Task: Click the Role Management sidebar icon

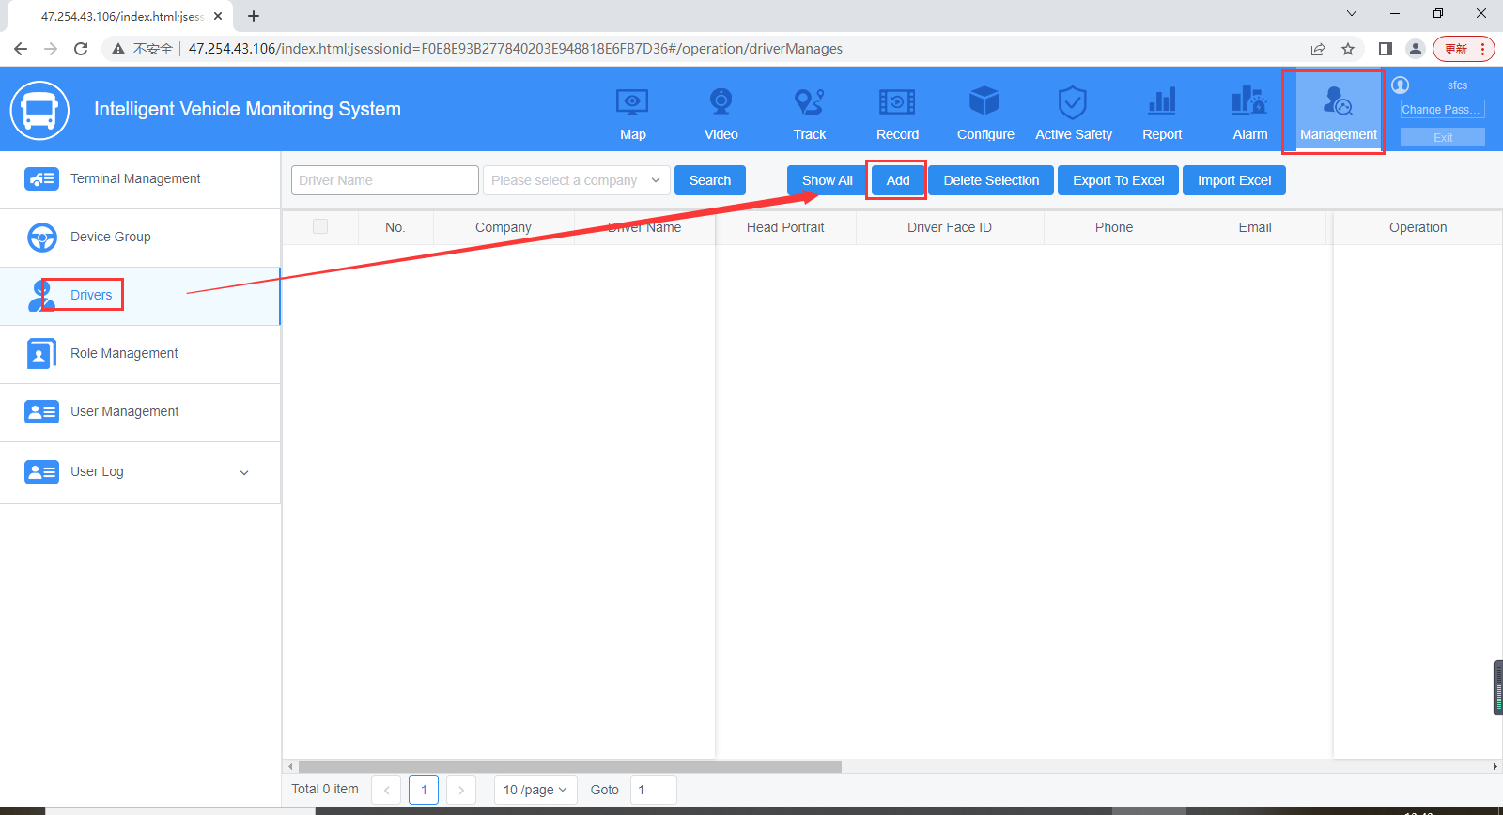Action: click(x=41, y=353)
